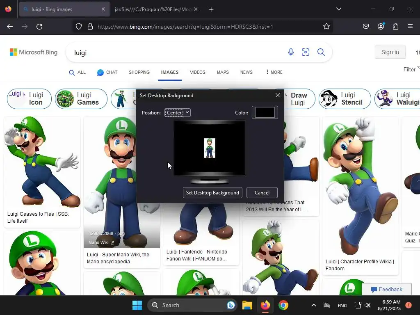420x315 pixels.
Task: Open the Mario Wiki source link
Action: pos(101,242)
